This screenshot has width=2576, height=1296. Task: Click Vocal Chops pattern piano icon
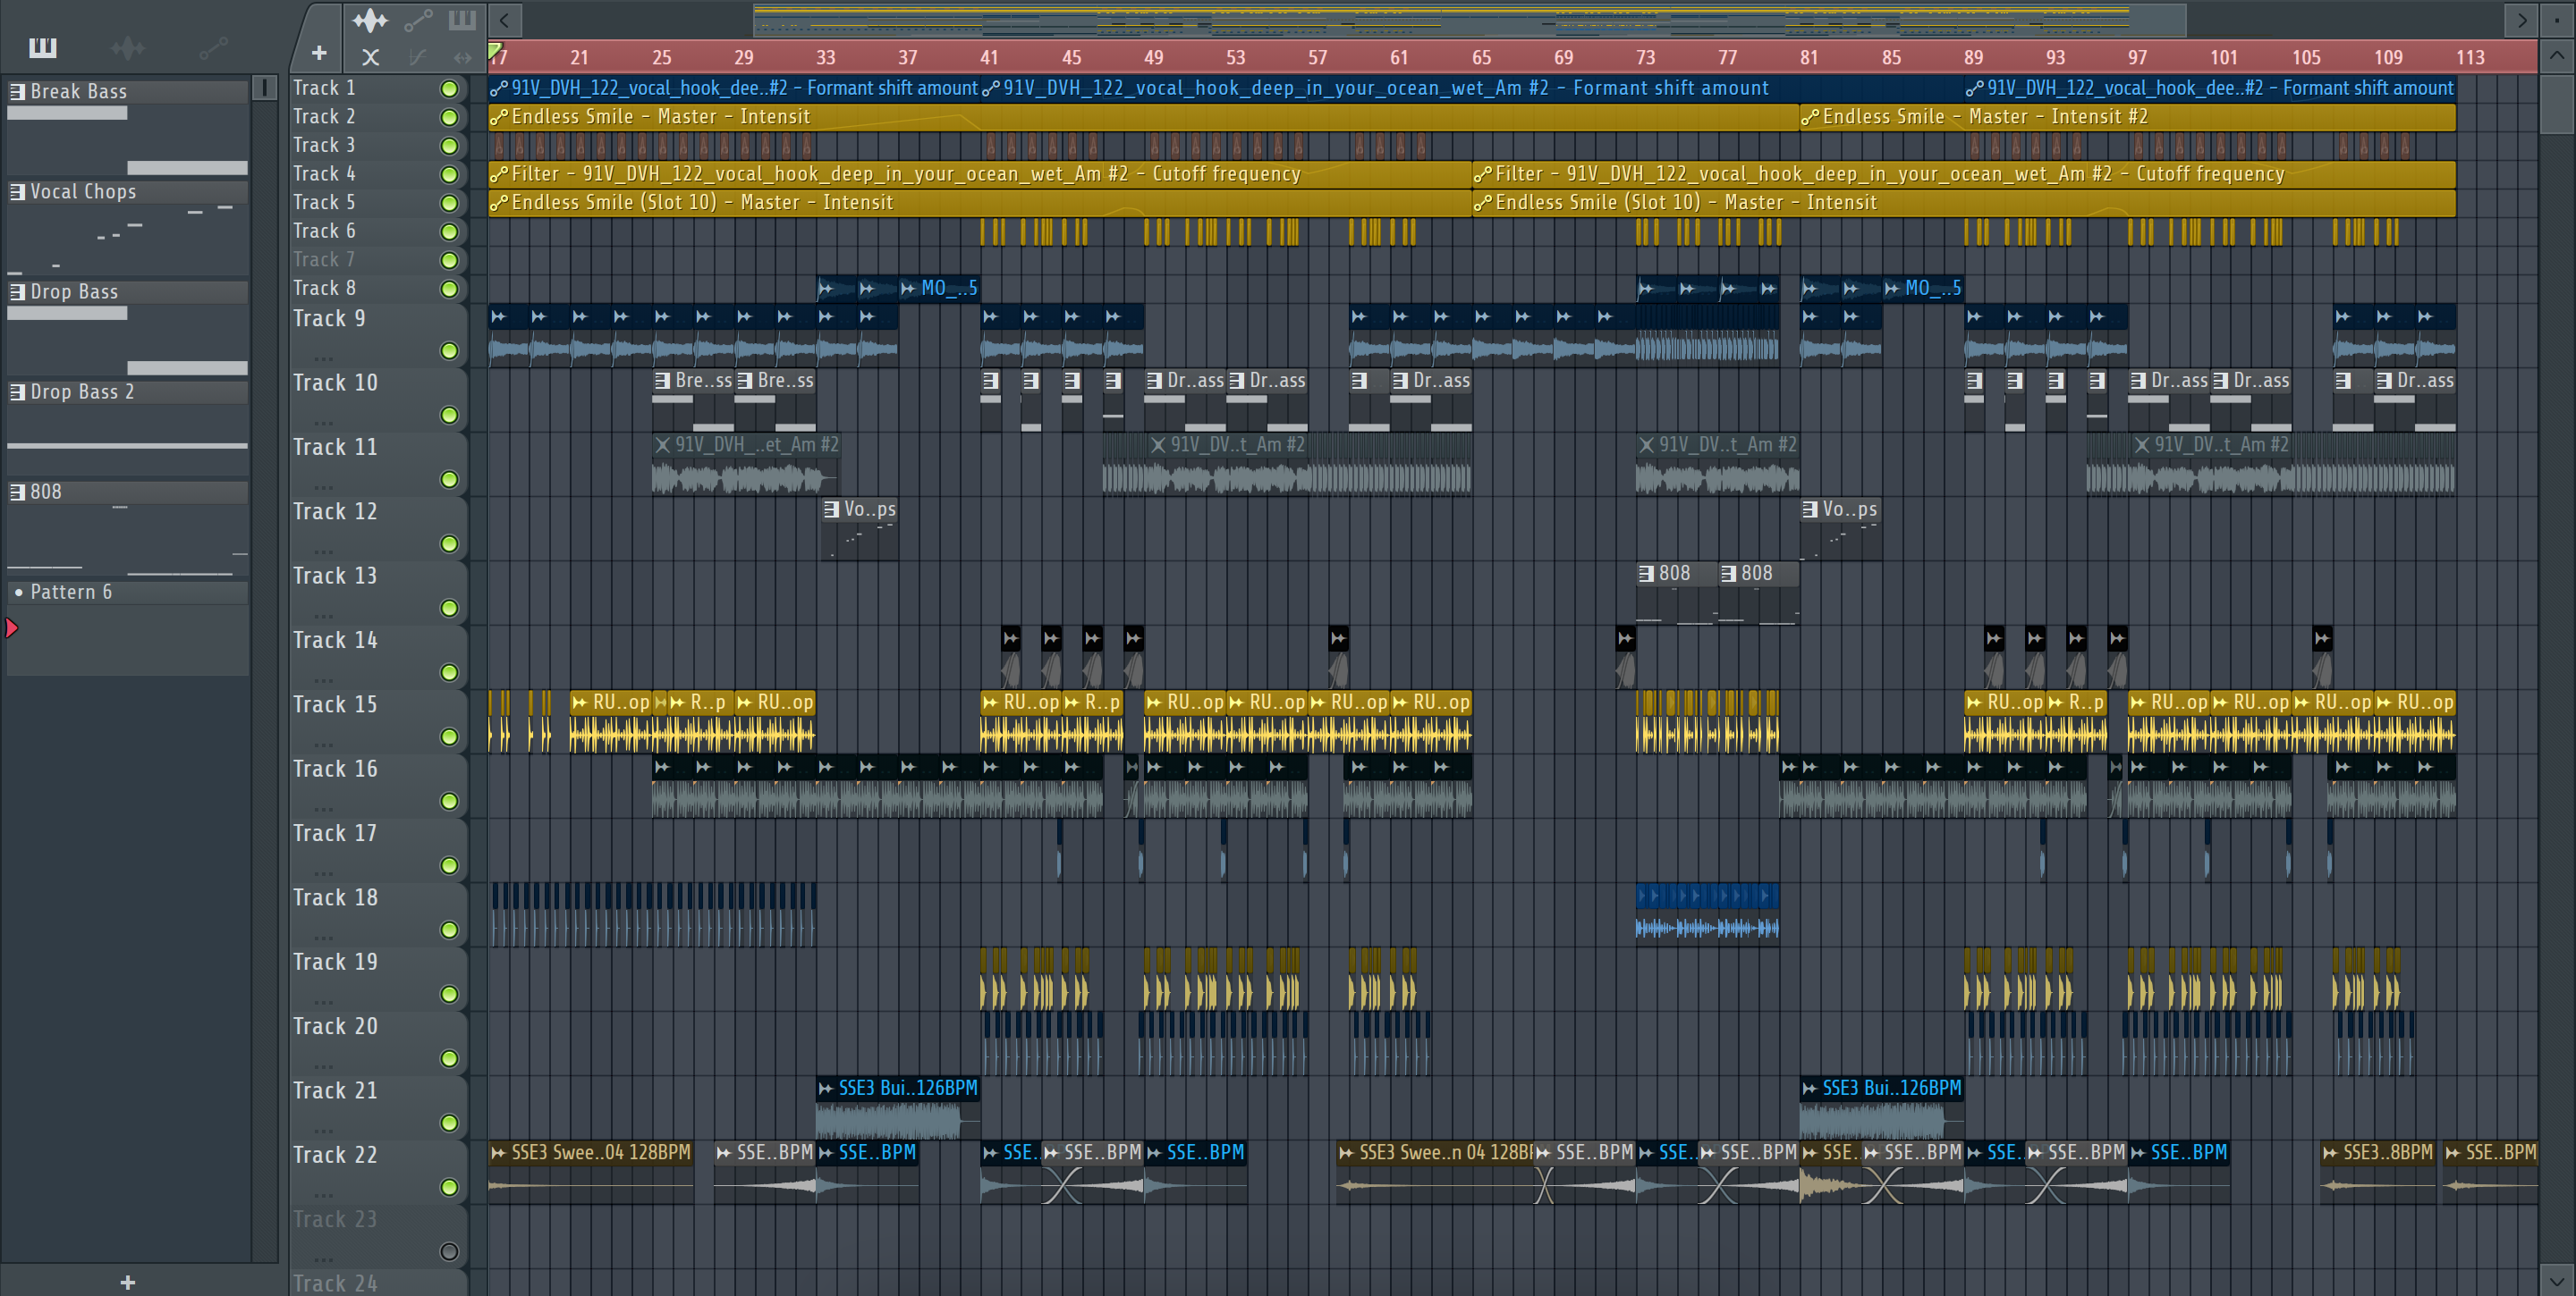tap(17, 191)
